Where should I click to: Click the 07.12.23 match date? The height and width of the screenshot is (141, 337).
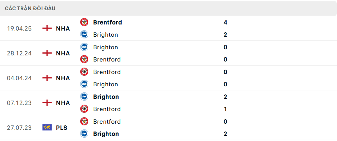click(19, 103)
